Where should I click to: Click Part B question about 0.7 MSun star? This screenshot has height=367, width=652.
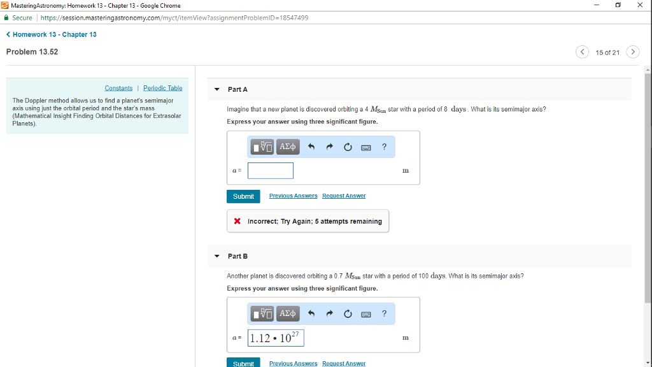click(375, 276)
